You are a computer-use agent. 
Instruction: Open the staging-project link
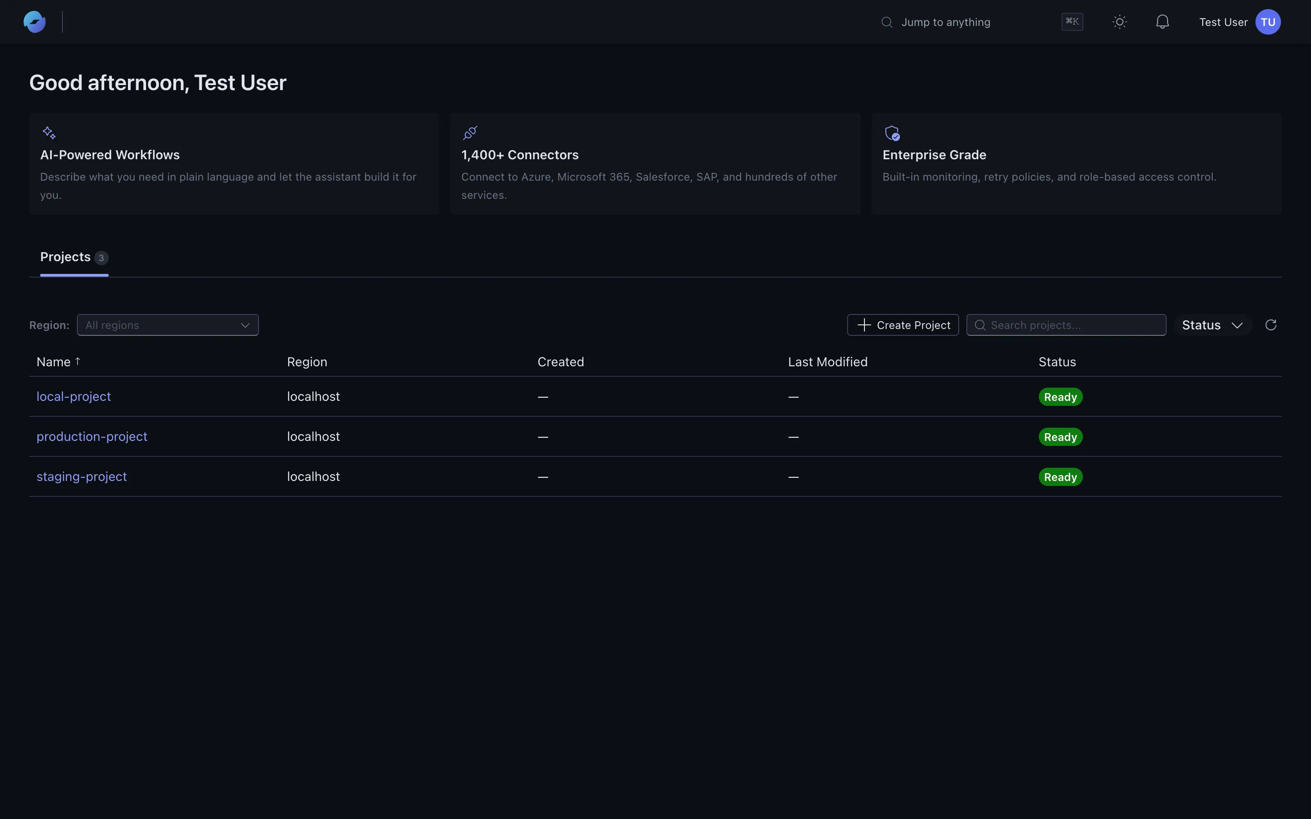82,477
